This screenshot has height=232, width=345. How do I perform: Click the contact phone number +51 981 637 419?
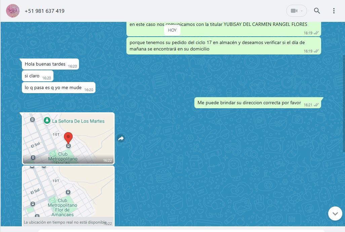coord(45,11)
